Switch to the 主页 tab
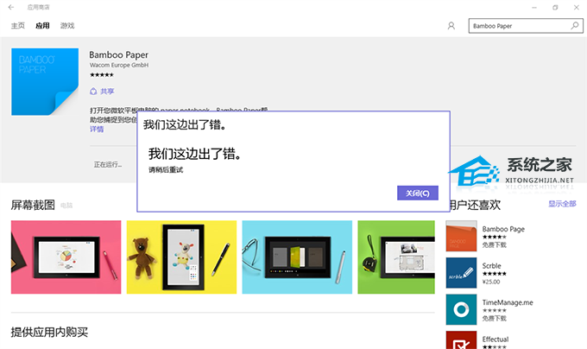 pyautogui.click(x=17, y=25)
